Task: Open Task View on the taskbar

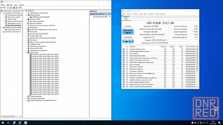Action: (8, 123)
